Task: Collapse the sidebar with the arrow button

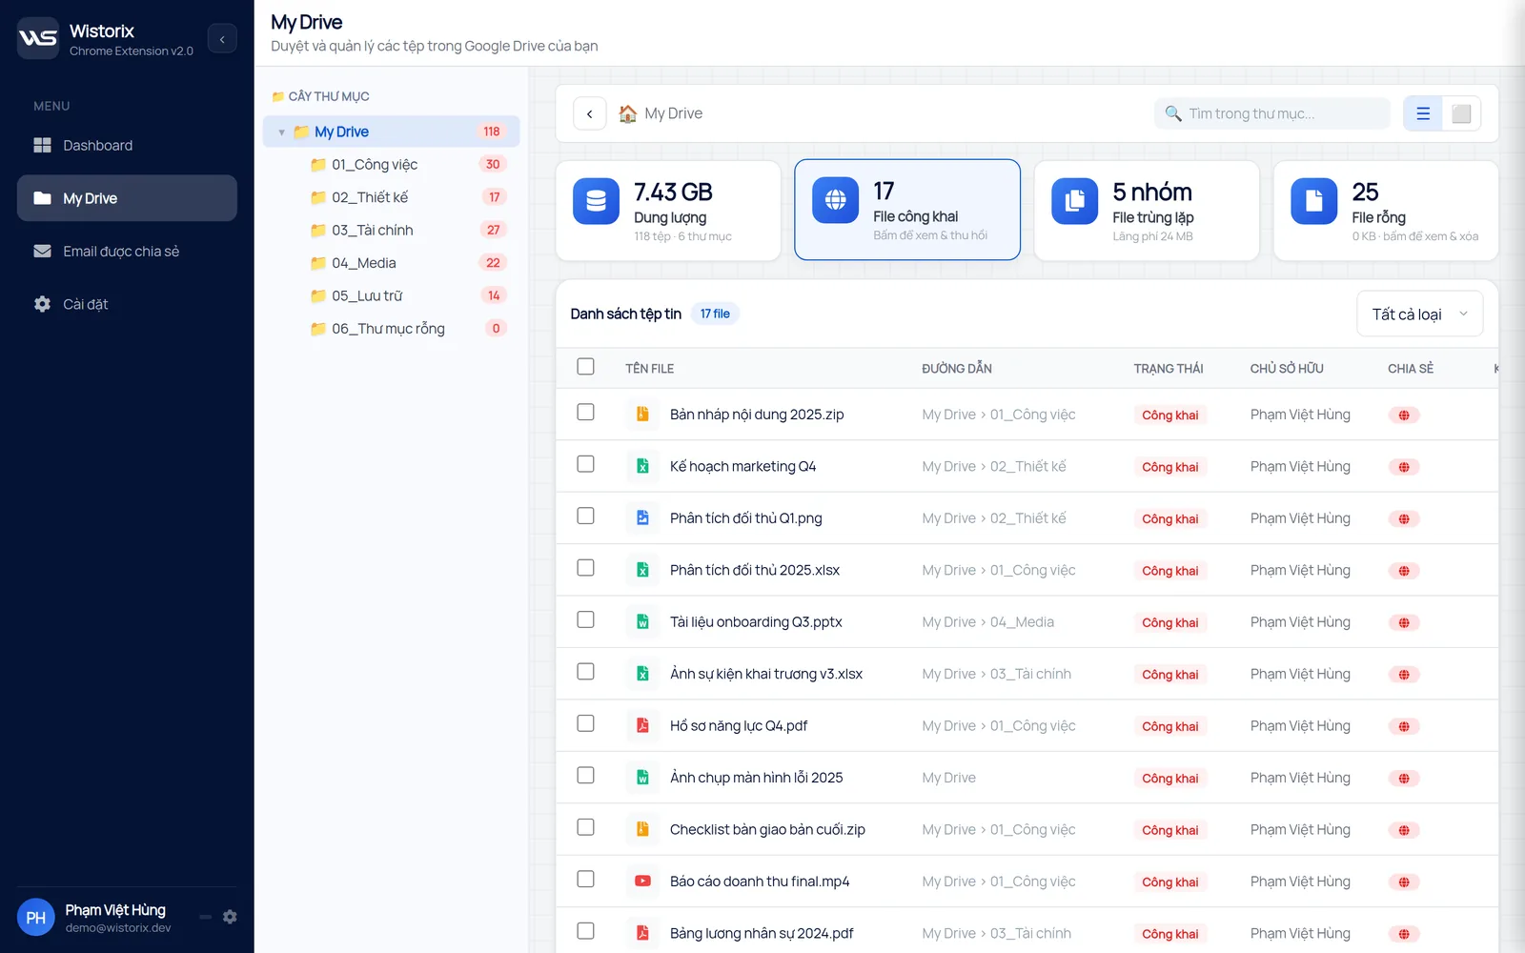Action: pos(222,39)
